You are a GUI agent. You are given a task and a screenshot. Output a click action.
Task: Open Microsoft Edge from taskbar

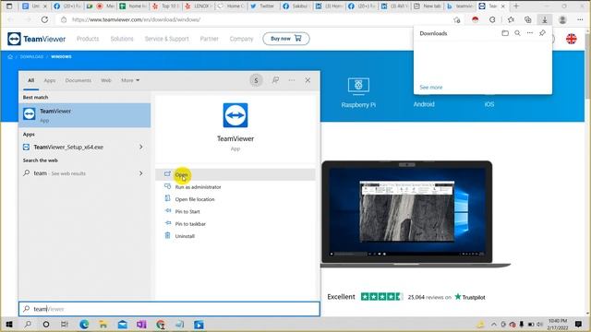pos(84,324)
